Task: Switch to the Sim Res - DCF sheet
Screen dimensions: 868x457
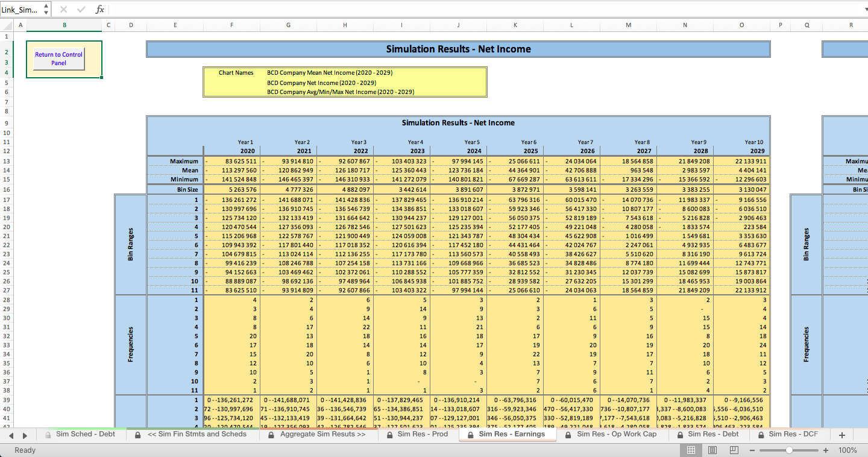Action: coord(793,434)
